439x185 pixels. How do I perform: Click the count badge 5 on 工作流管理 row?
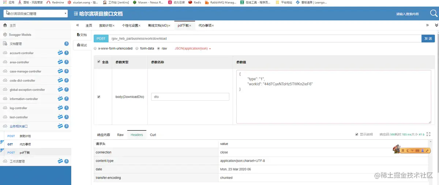[x=67, y=161]
